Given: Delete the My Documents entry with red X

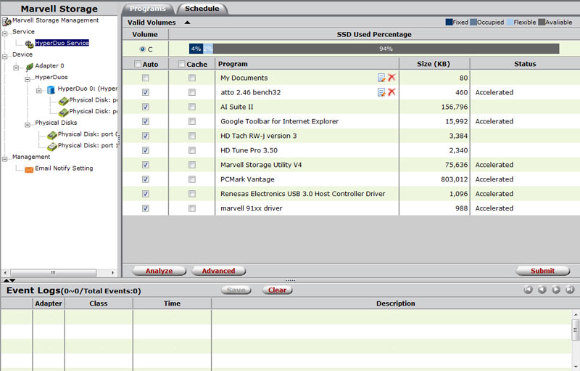Looking at the screenshot, I should tap(391, 78).
